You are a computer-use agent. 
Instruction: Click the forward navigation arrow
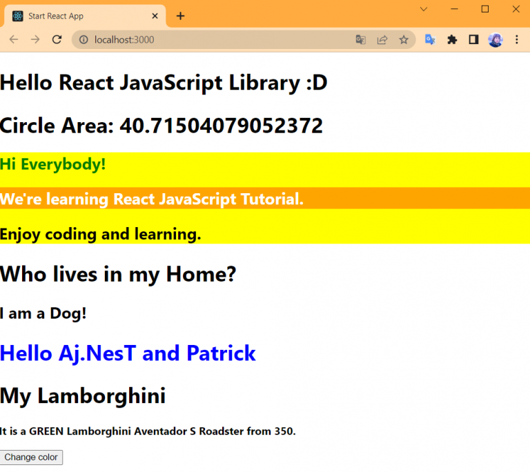coord(35,40)
